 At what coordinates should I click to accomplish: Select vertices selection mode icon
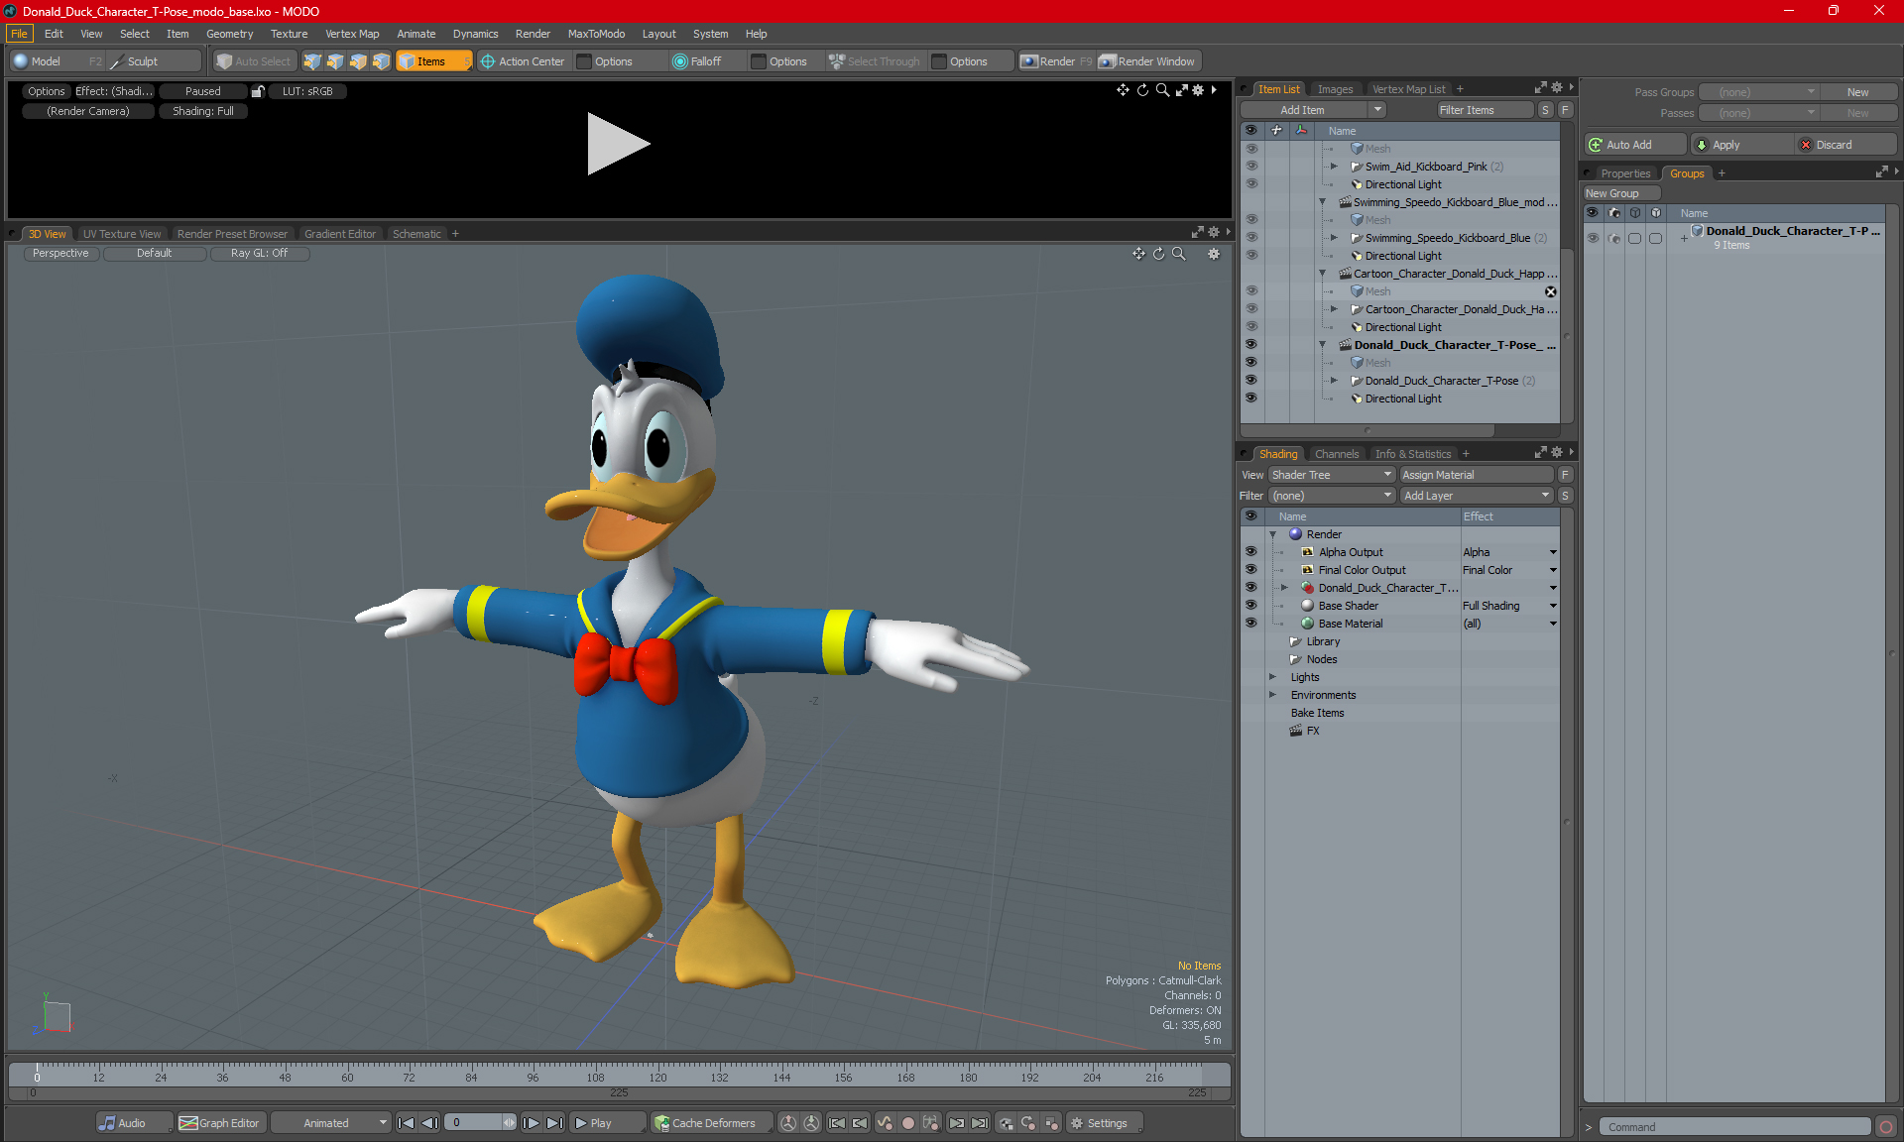click(x=312, y=61)
